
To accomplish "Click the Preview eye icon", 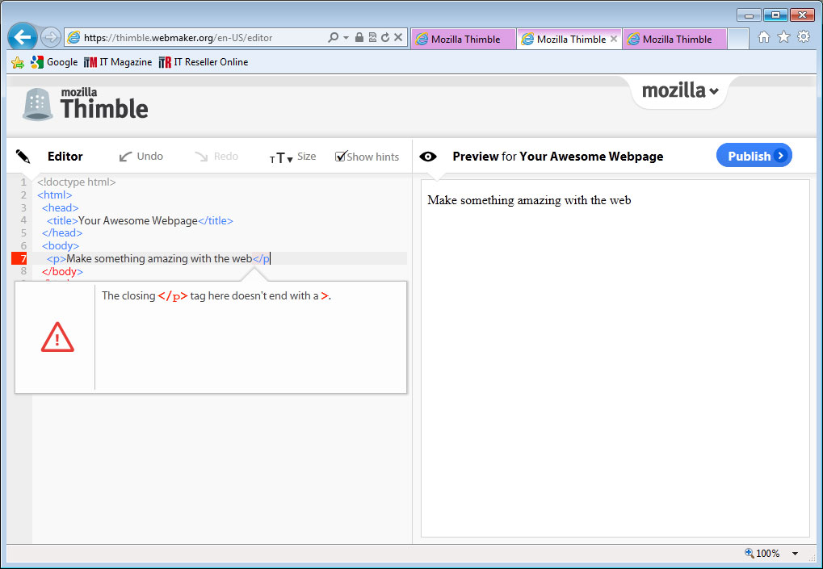I will tap(428, 157).
